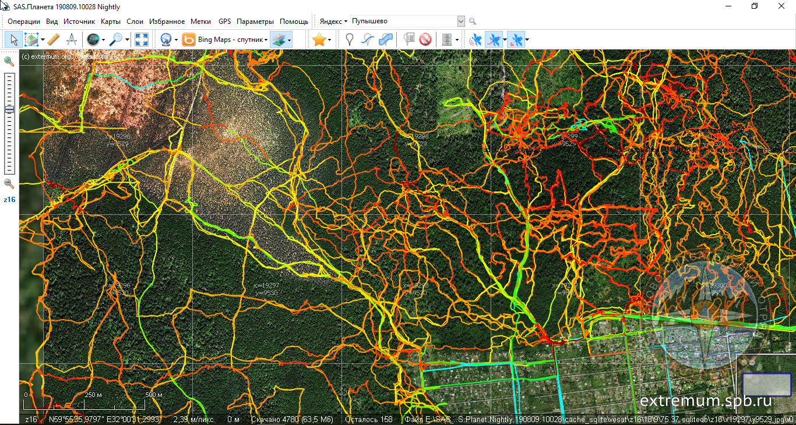Click the magnifier search icon beside Пупышево
The height and width of the screenshot is (425, 796).
(473, 22)
